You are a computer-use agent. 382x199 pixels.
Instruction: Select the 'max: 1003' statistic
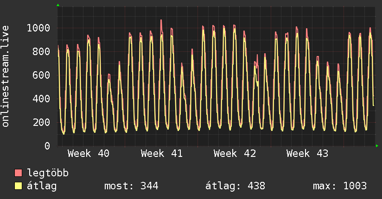340,186
